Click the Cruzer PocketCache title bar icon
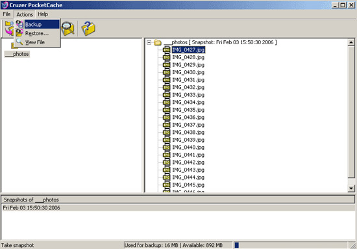This screenshot has height=249, width=357. pyautogui.click(x=5, y=5)
